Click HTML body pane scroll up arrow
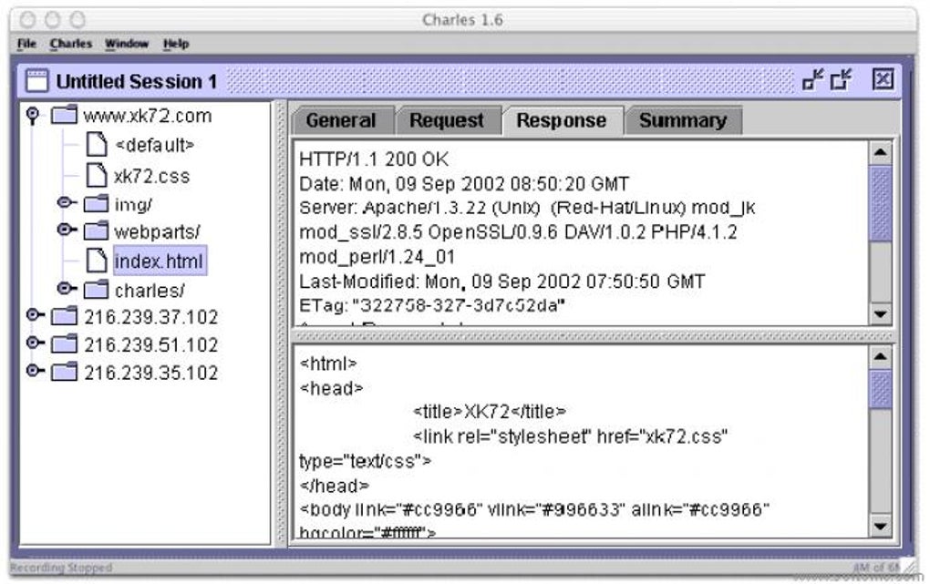The width and height of the screenshot is (930, 584). 880,357
